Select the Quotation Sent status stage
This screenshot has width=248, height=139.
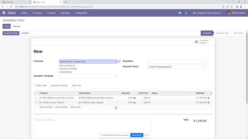[222, 33]
